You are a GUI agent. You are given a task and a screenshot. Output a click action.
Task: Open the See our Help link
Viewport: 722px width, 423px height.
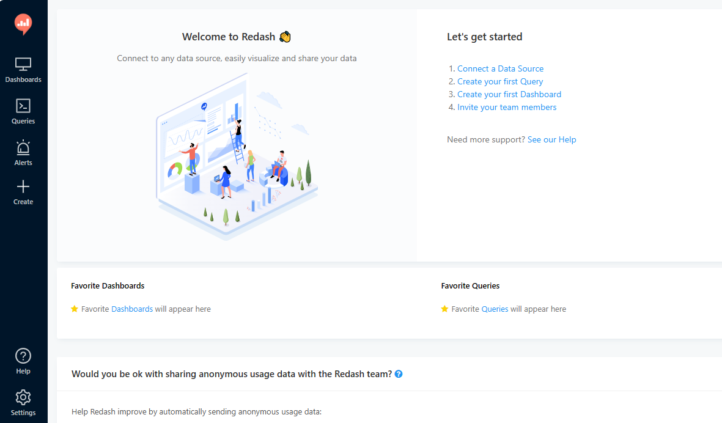pyautogui.click(x=551, y=139)
